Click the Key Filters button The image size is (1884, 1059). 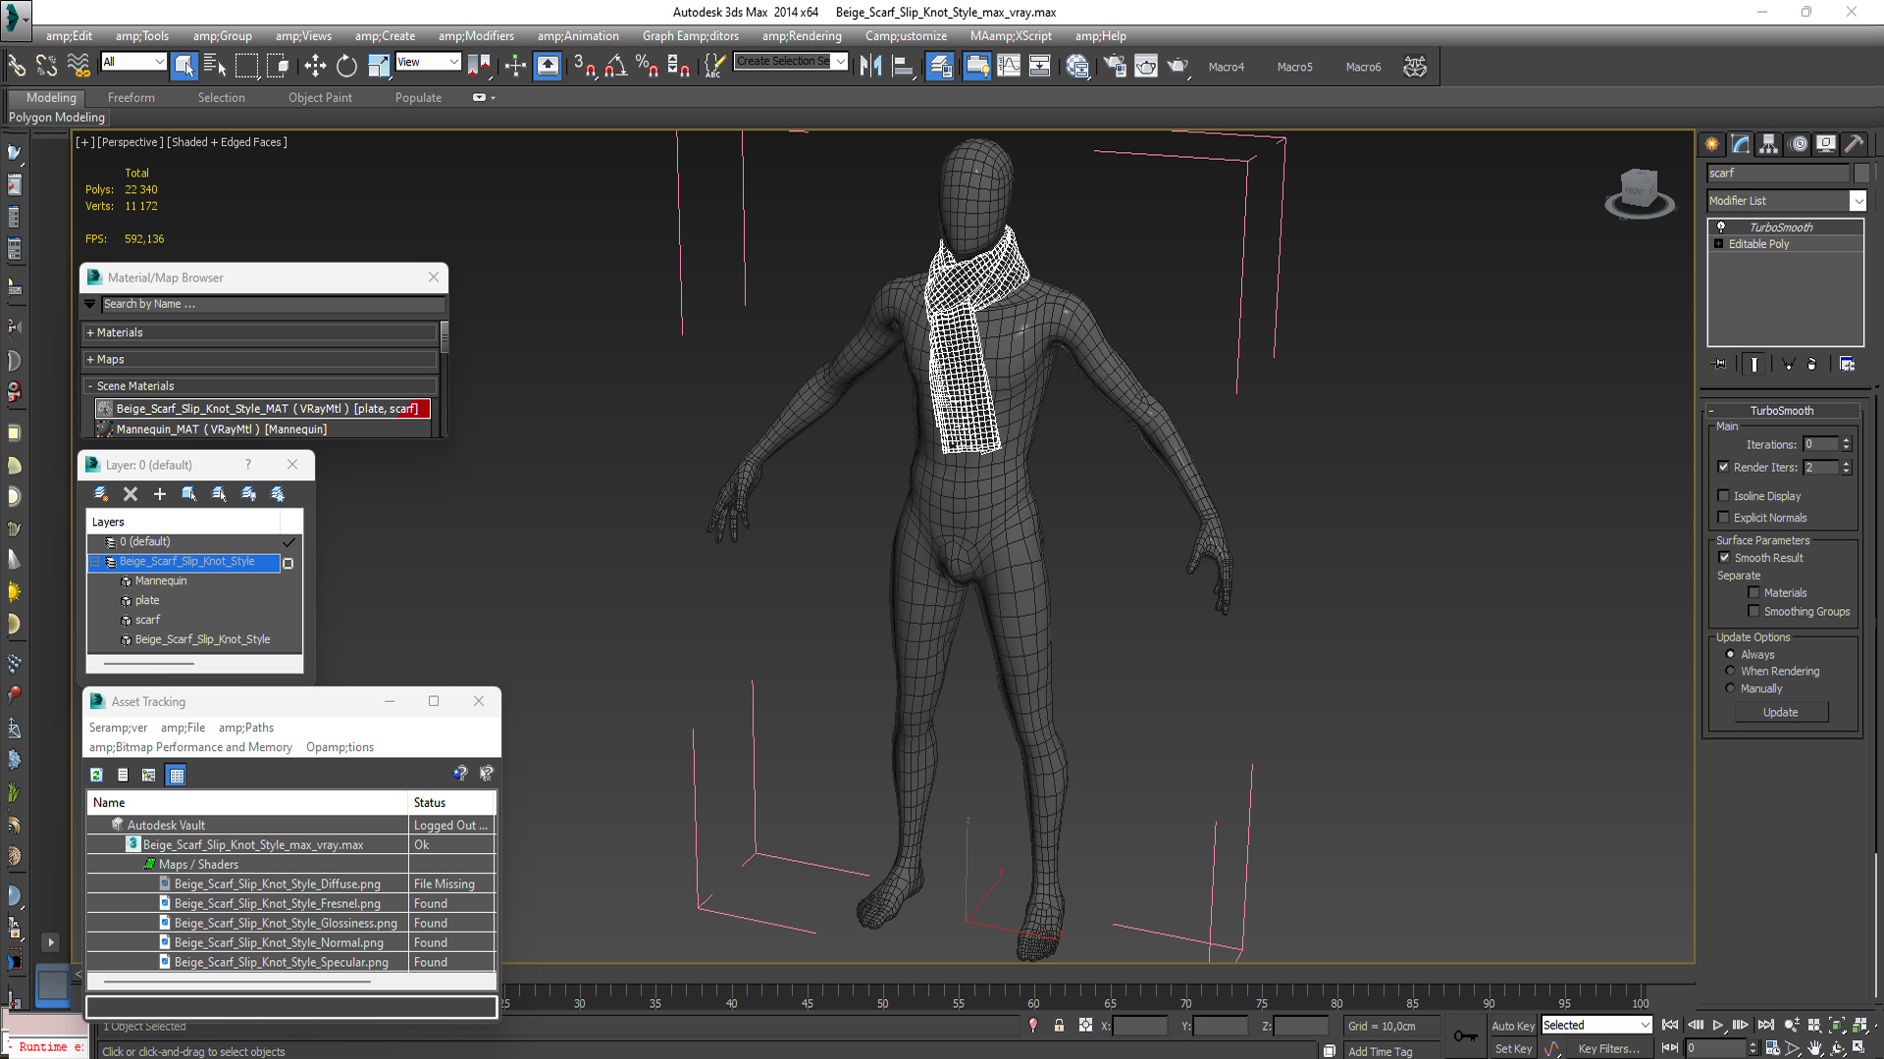[x=1608, y=1048]
